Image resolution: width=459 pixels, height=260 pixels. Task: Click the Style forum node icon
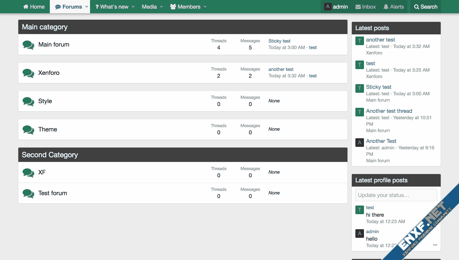click(x=28, y=101)
